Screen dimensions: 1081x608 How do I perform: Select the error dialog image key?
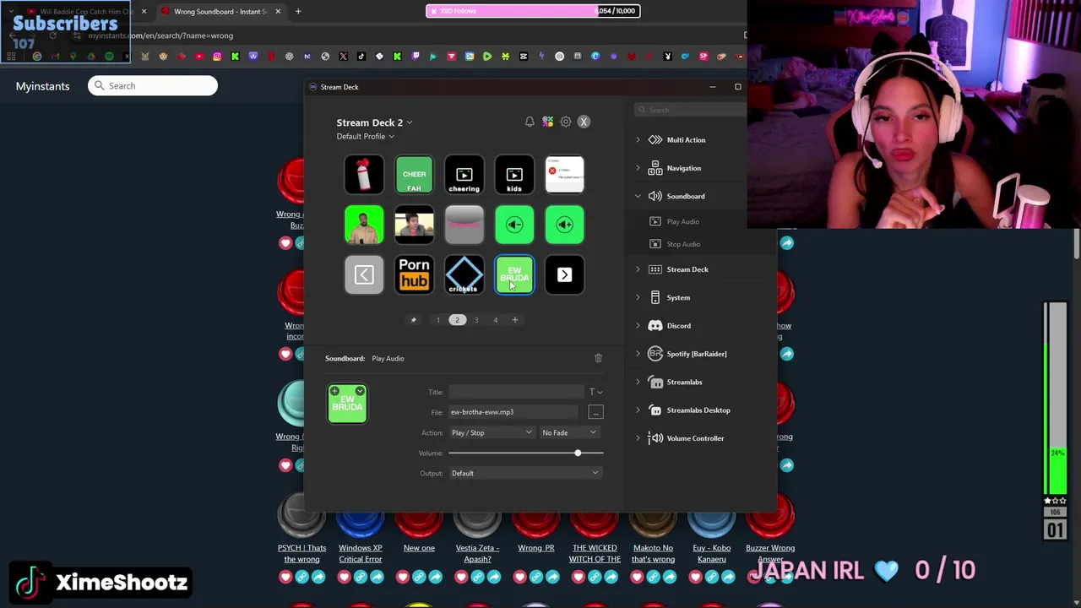(x=565, y=175)
